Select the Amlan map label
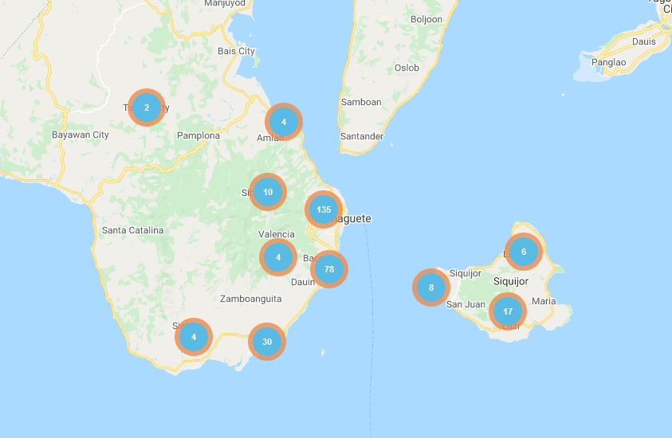The image size is (672, 438). click(270, 138)
